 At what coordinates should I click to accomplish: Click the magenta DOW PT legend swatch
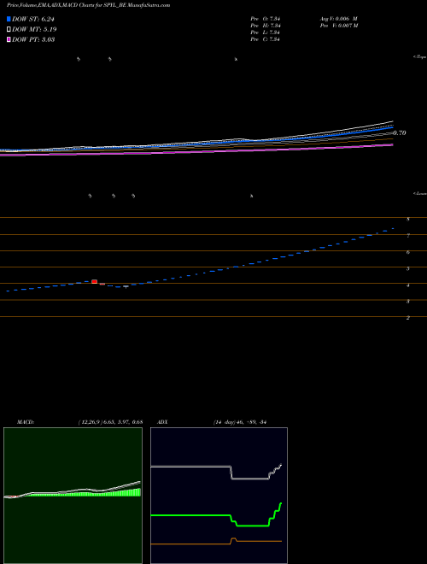pos(9,39)
